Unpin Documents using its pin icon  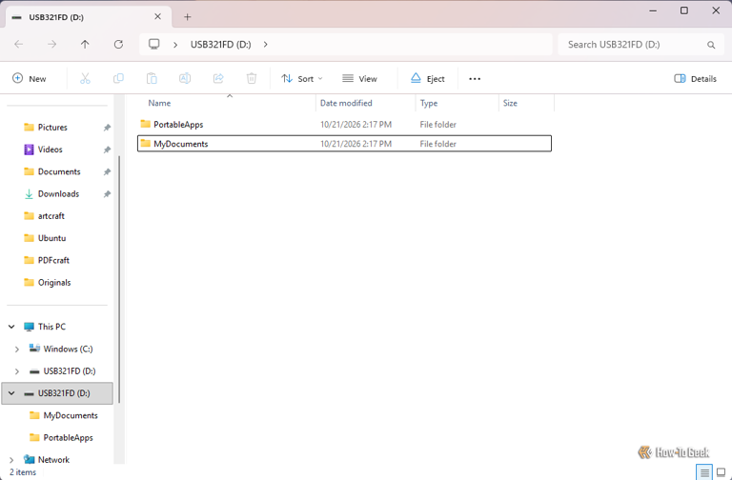pyautogui.click(x=107, y=171)
